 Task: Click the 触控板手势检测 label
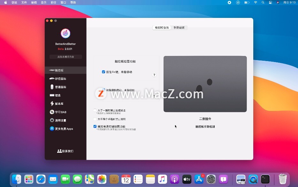click(205, 127)
